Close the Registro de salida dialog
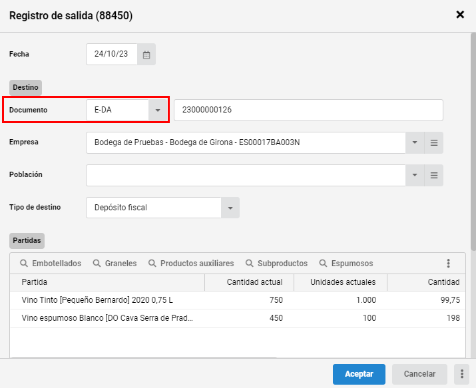476x388 pixels. coord(460,15)
